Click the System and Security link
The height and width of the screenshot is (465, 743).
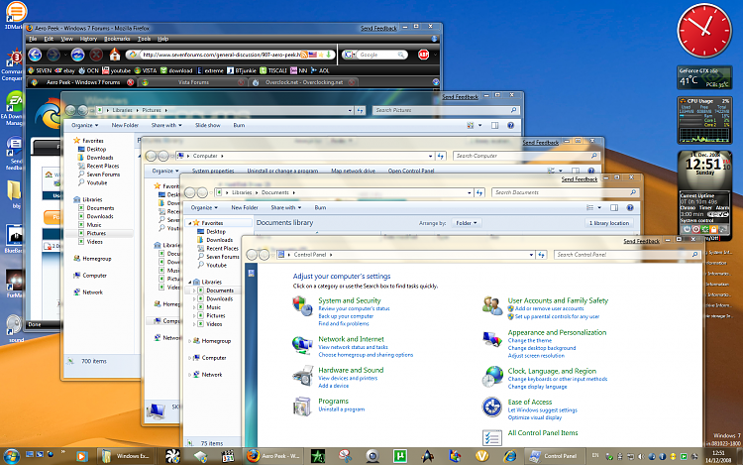(350, 300)
